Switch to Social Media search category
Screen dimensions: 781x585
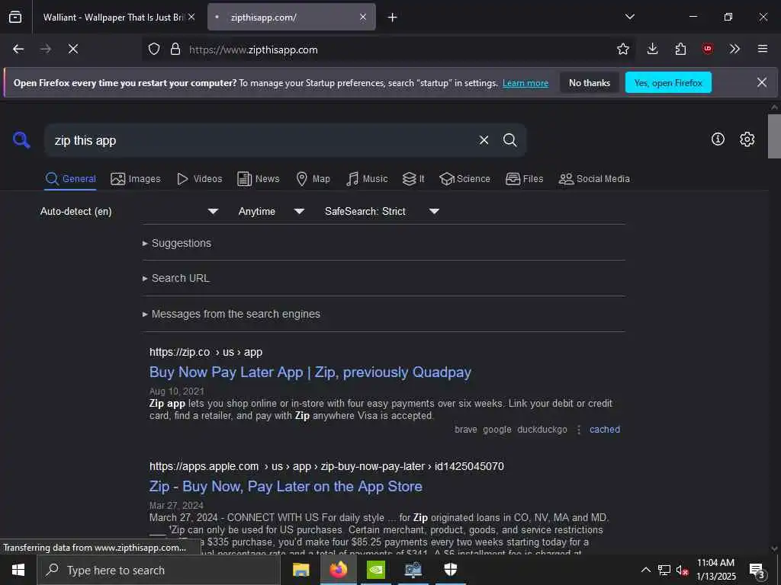(x=594, y=178)
